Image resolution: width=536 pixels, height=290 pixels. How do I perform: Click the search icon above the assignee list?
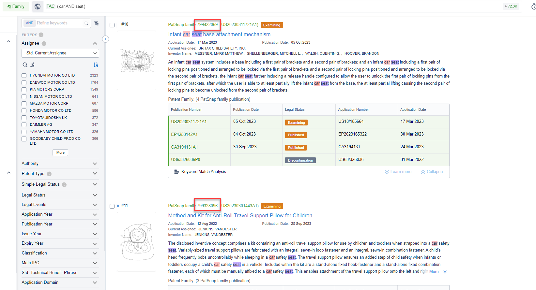pos(25,65)
